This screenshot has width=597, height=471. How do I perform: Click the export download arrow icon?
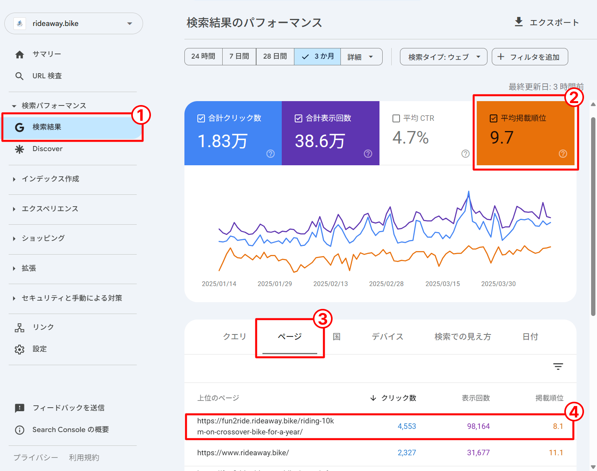point(519,22)
